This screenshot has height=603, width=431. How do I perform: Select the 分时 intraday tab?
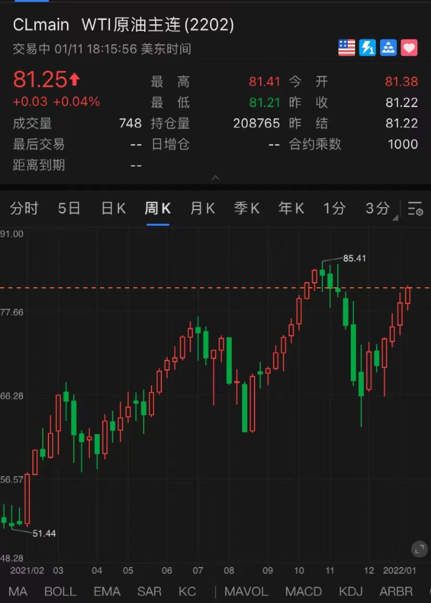coord(24,208)
